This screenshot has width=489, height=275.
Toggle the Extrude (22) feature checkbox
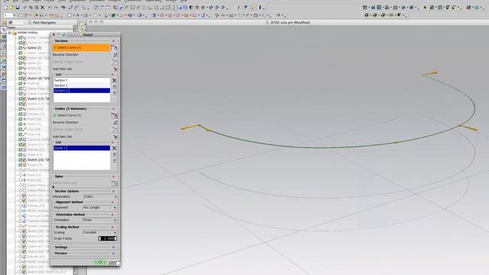(x=21, y=150)
